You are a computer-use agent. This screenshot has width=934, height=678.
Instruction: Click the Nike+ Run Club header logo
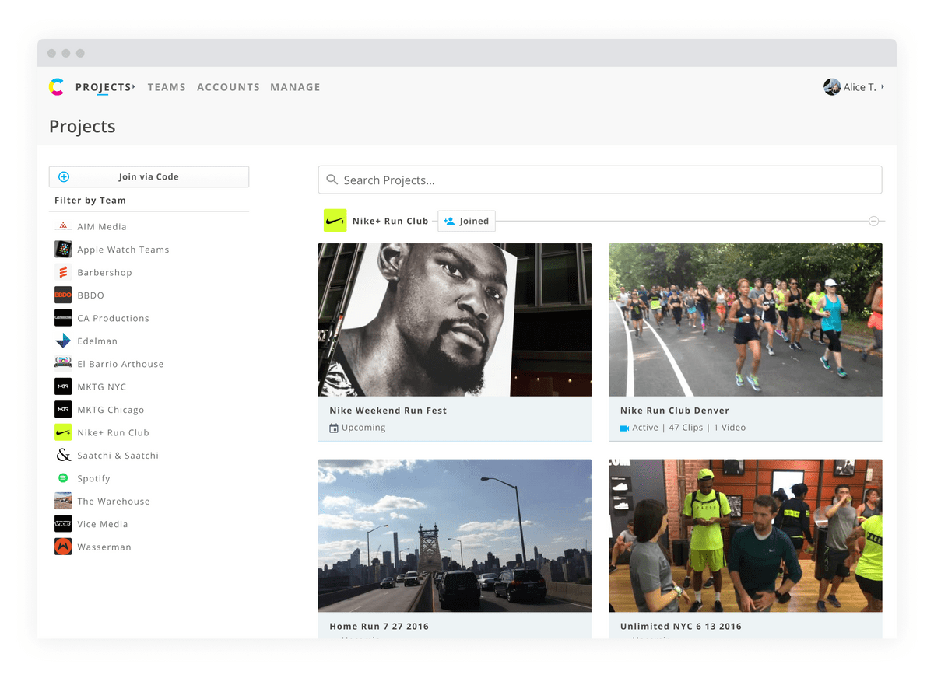[x=335, y=221]
